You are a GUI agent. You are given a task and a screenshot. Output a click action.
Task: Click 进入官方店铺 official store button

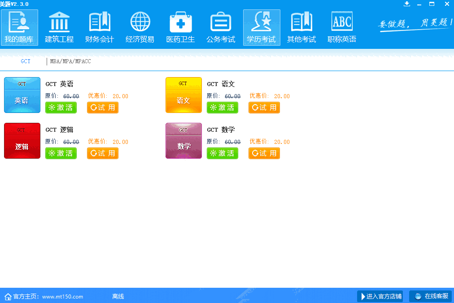pyautogui.click(x=380, y=296)
